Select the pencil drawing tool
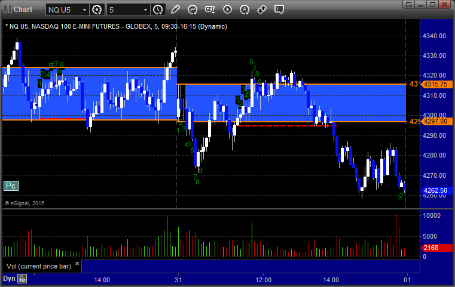The width and height of the screenshot is (455, 287). tap(175, 10)
